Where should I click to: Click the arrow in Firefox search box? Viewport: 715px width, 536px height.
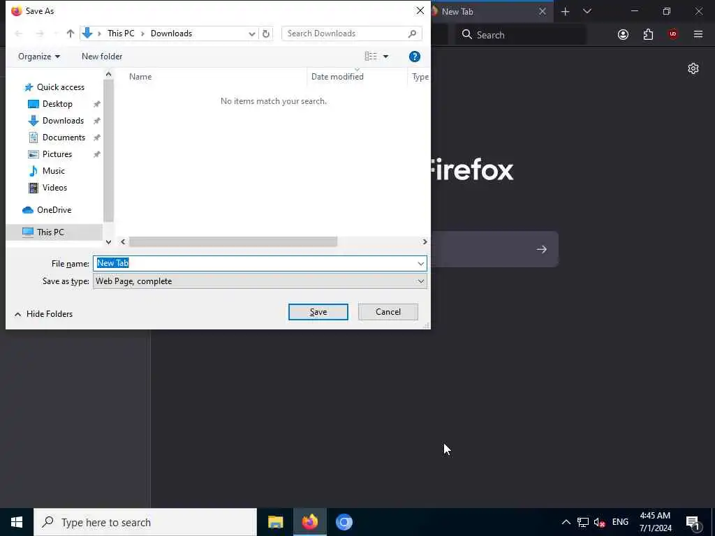(x=541, y=249)
